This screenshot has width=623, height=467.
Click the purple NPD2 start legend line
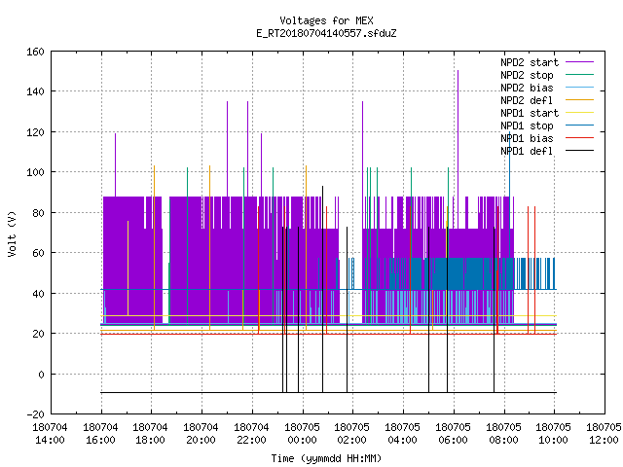click(579, 62)
